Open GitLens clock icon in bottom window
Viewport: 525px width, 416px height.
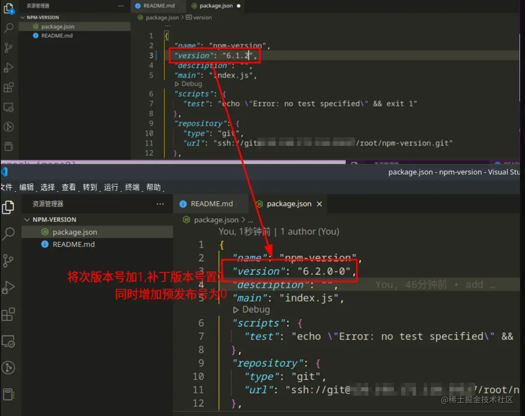click(x=9, y=367)
